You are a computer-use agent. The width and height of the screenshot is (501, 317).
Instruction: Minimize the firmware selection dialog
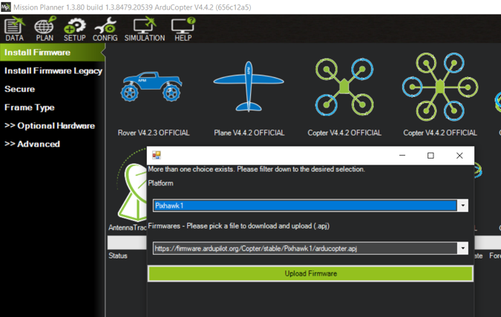pyautogui.click(x=402, y=156)
